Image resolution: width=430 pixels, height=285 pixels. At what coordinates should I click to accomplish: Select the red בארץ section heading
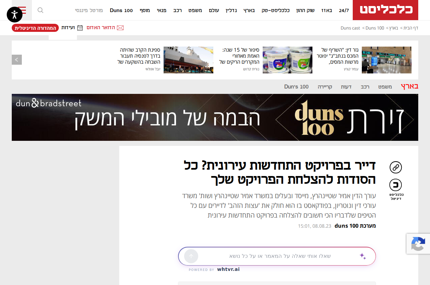tap(410, 87)
